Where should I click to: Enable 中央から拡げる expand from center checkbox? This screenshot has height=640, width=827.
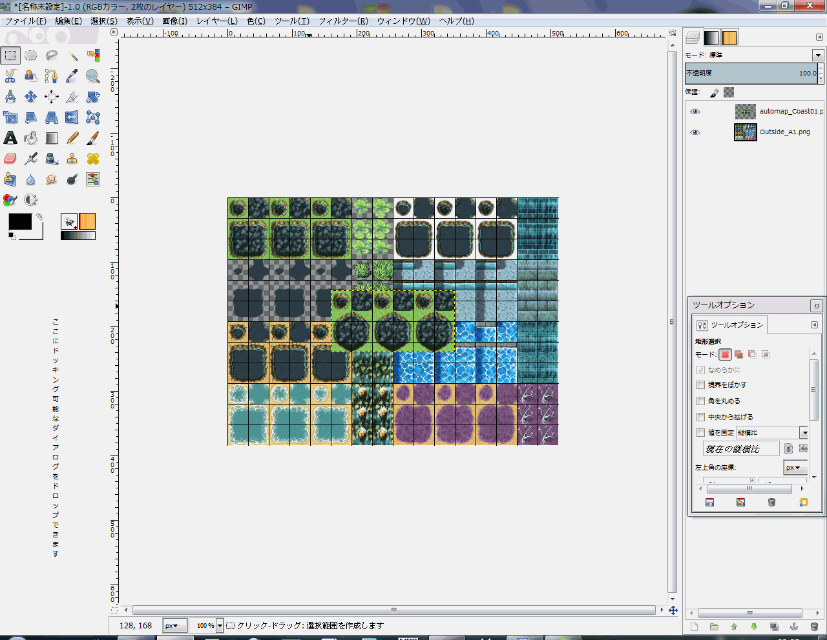pyautogui.click(x=700, y=417)
